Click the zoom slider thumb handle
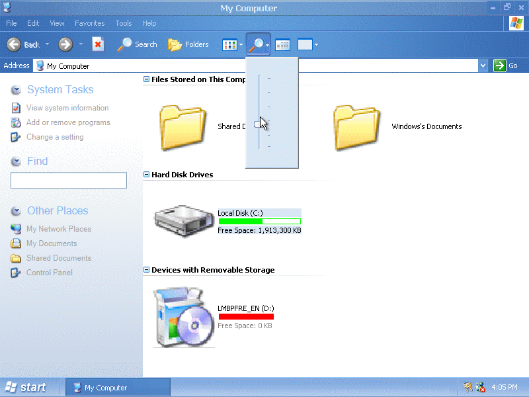The image size is (529, 397). pos(259,124)
